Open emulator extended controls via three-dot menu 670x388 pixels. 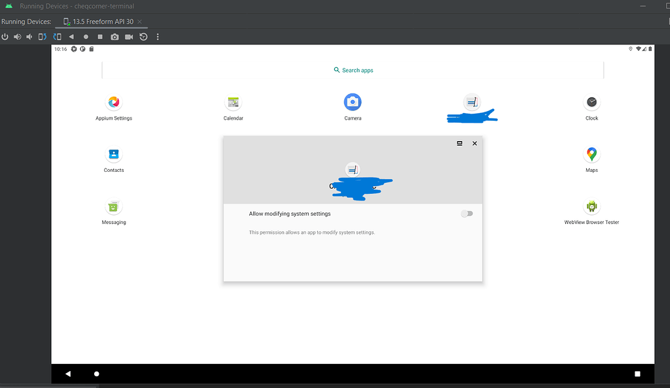point(157,37)
